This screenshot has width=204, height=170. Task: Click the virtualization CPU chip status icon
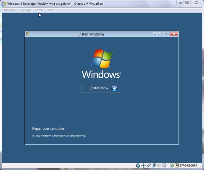click(164, 165)
